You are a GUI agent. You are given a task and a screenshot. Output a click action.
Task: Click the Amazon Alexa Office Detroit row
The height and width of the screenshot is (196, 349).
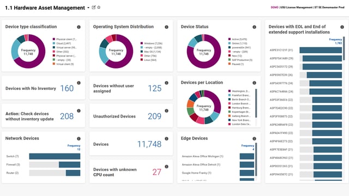click(218, 164)
